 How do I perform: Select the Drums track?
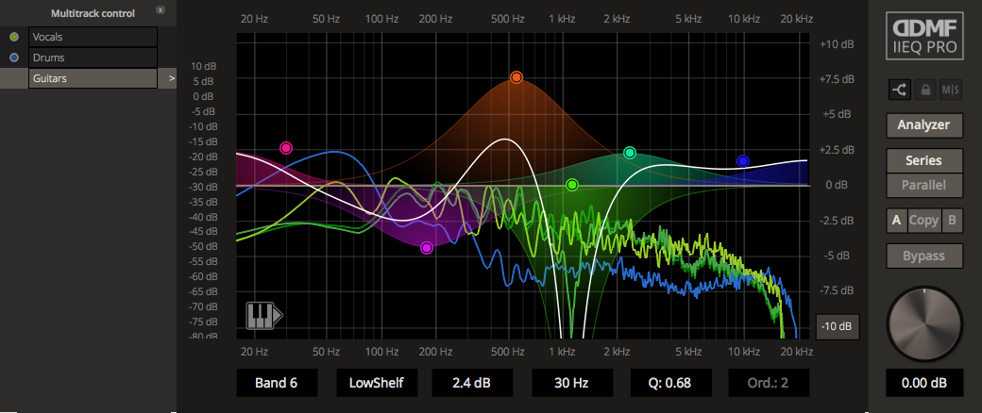(x=92, y=58)
